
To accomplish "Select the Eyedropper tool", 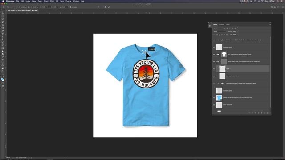I will pyautogui.click(x=3, y=31).
